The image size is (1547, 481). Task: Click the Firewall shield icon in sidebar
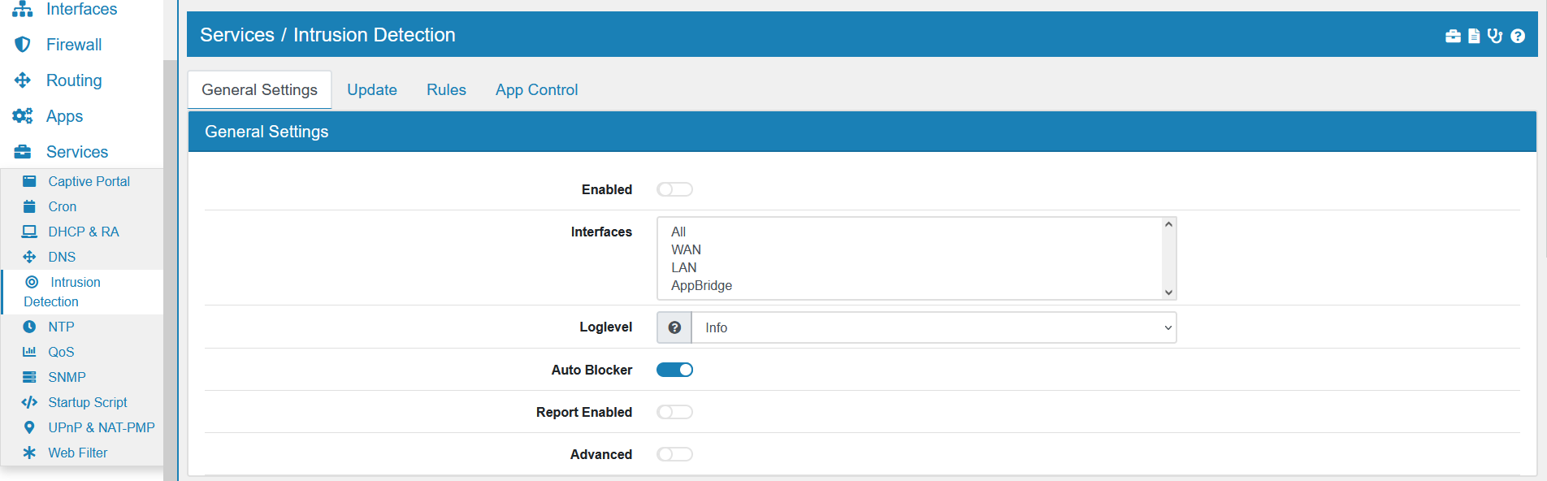[23, 45]
